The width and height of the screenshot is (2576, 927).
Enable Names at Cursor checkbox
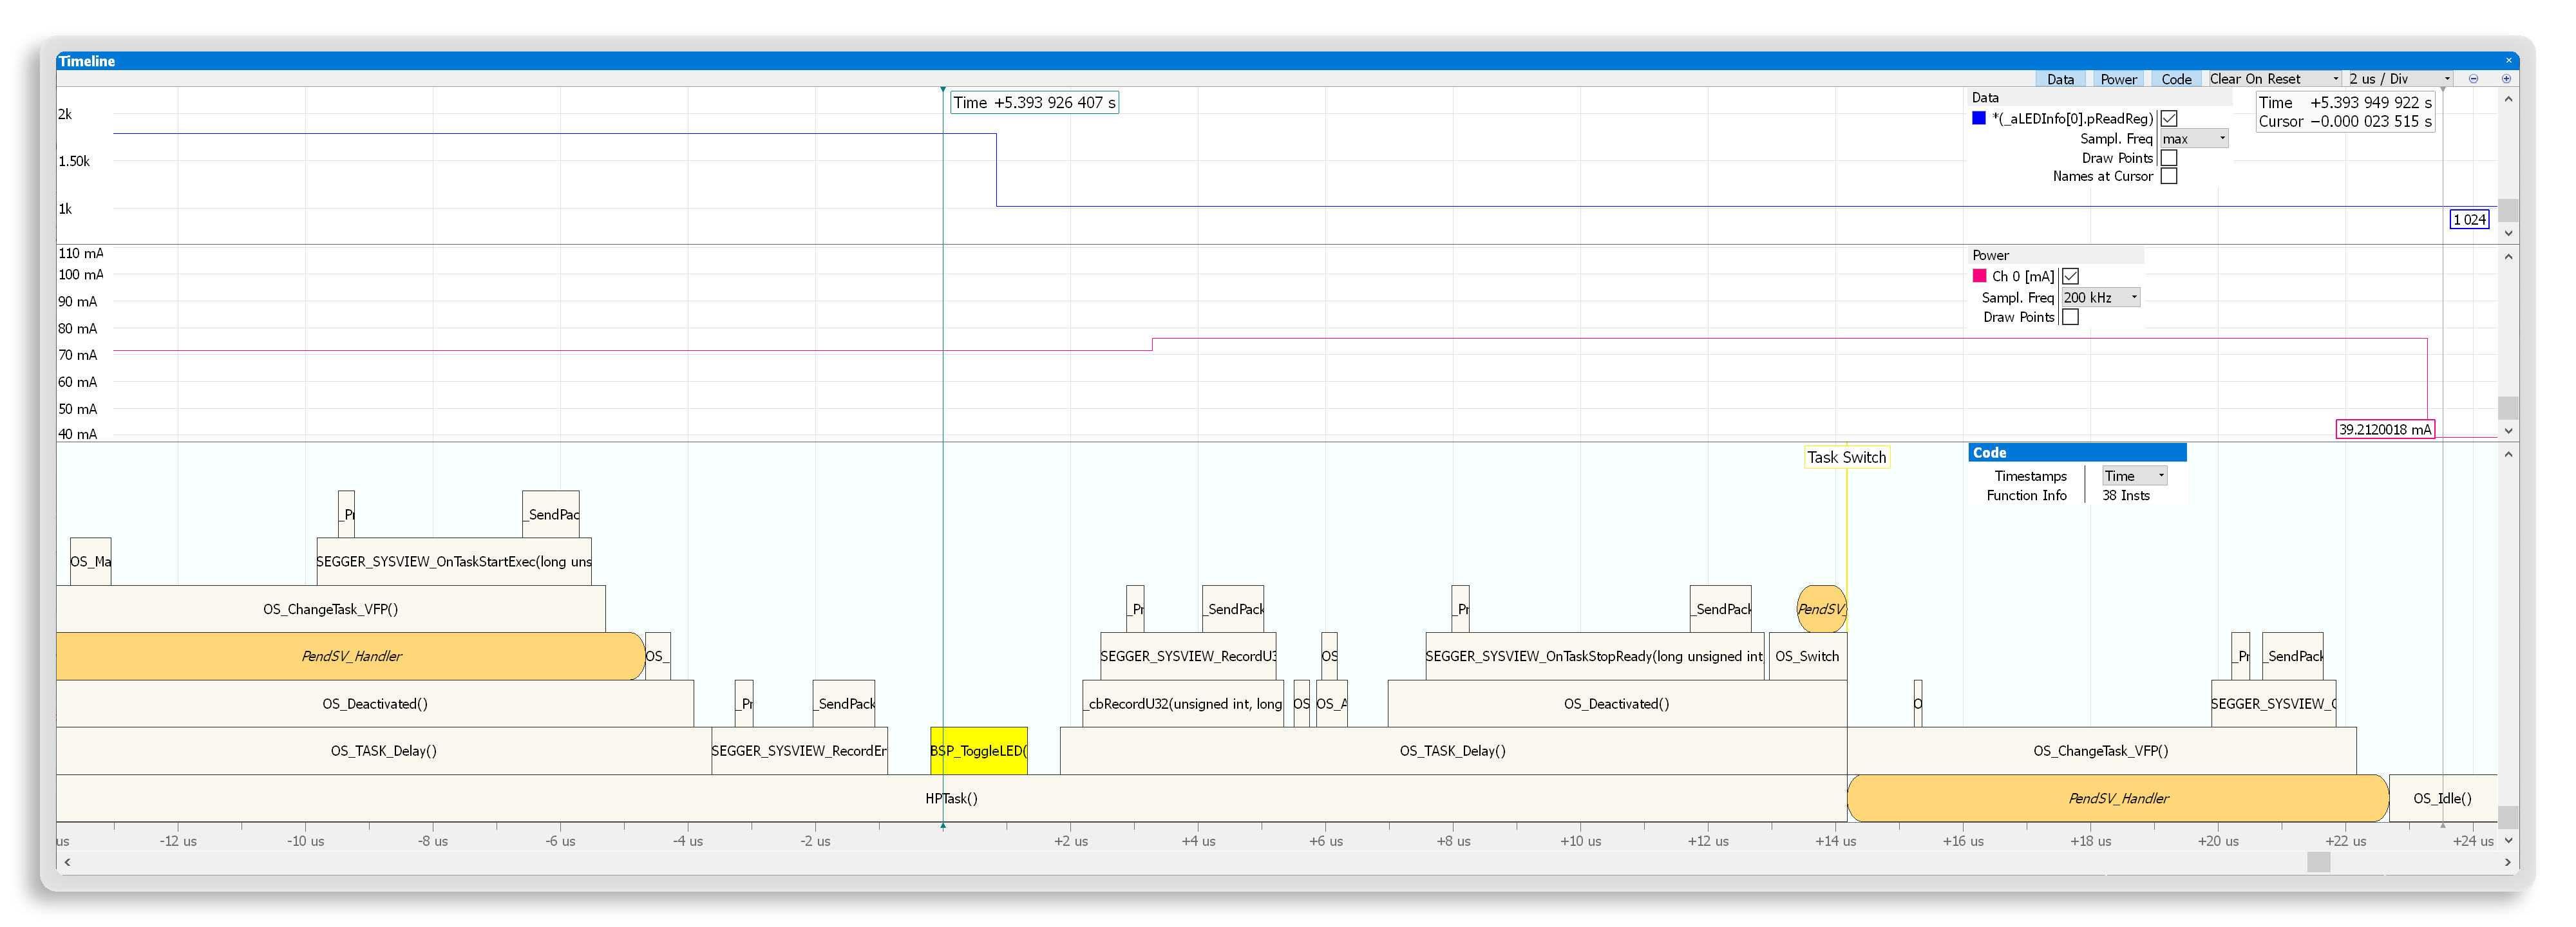(2169, 176)
